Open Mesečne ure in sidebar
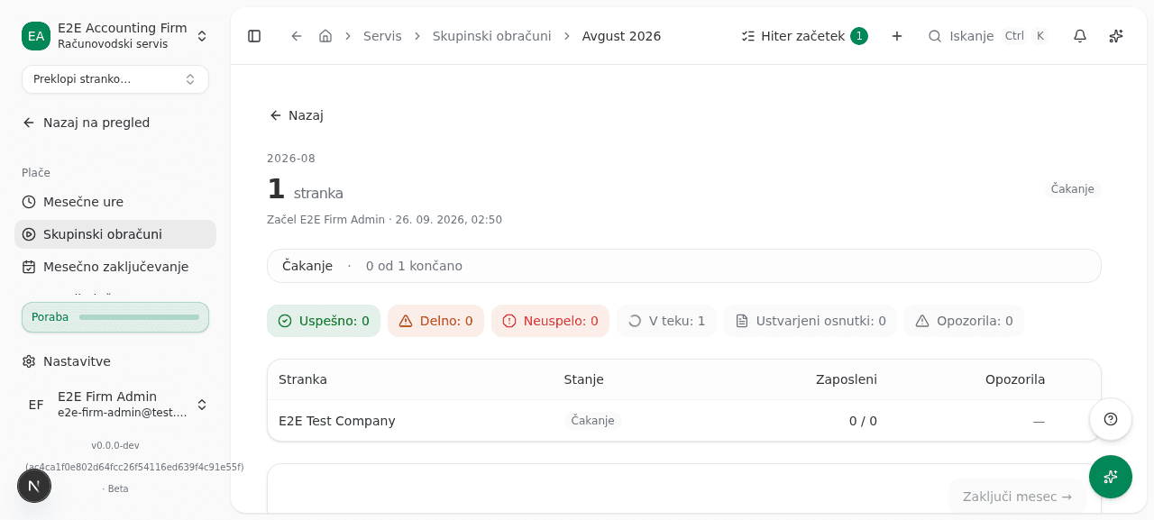This screenshot has height=520, width=1154. 115,202
